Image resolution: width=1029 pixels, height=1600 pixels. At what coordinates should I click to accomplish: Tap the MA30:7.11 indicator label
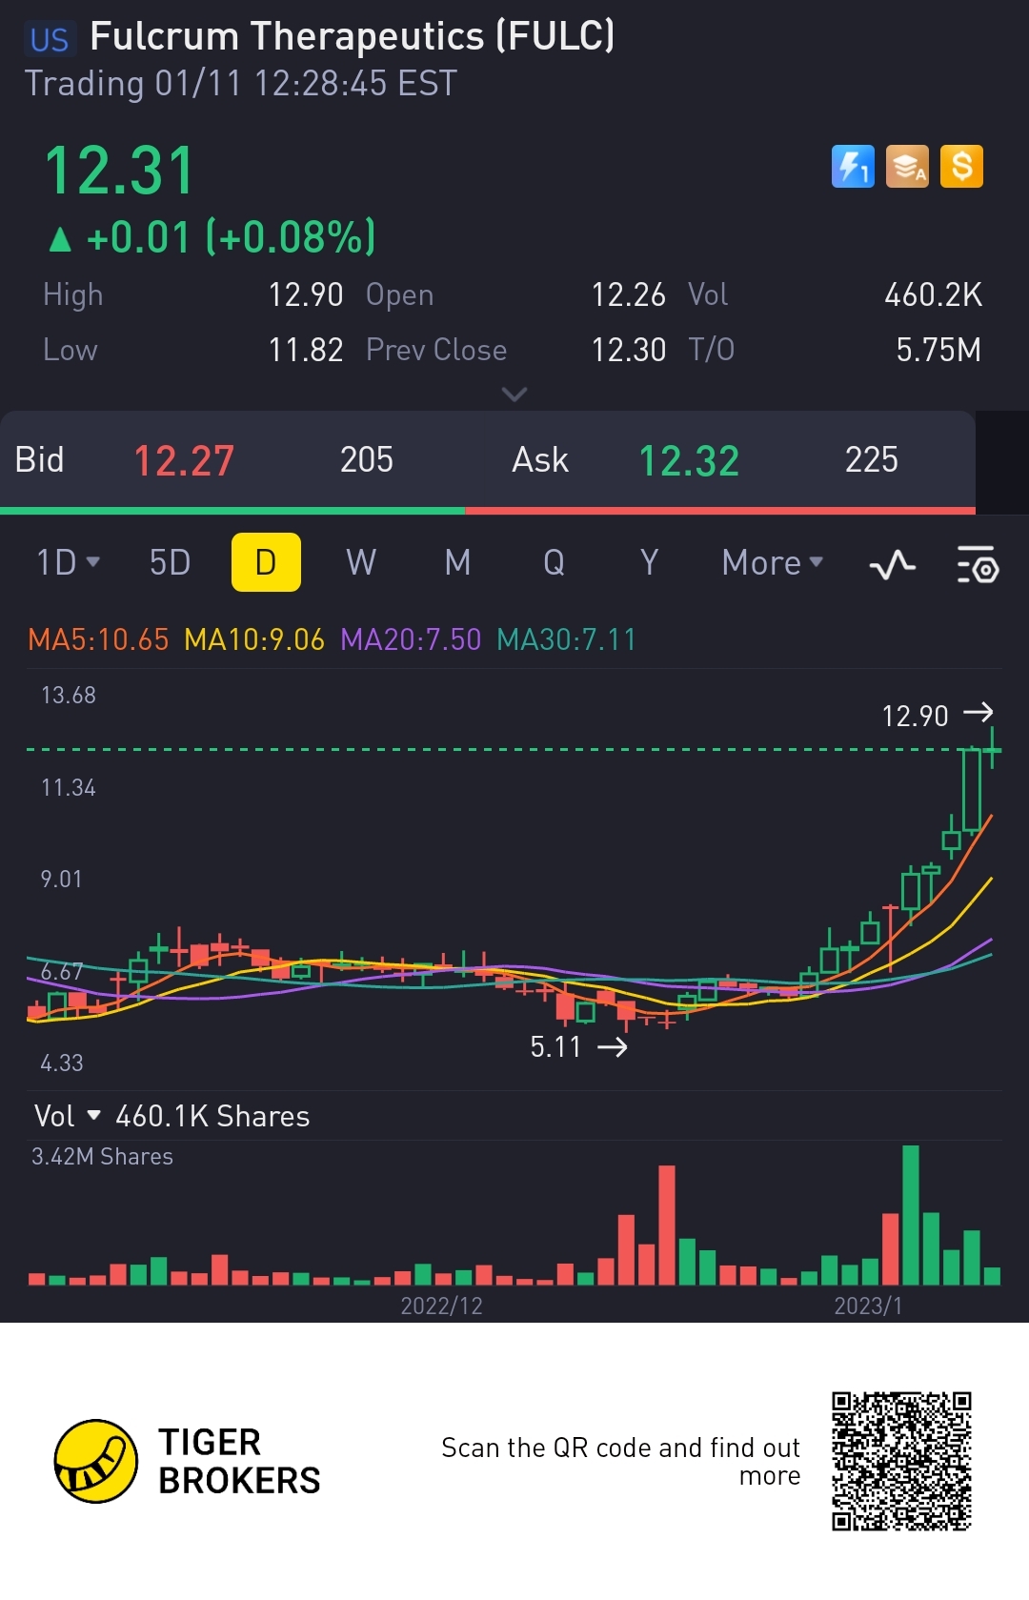click(566, 639)
